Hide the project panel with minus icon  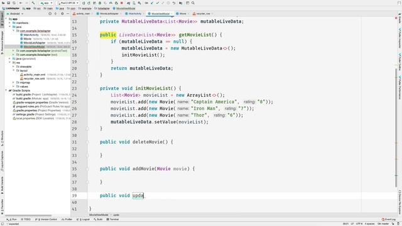(x=68, y=14)
